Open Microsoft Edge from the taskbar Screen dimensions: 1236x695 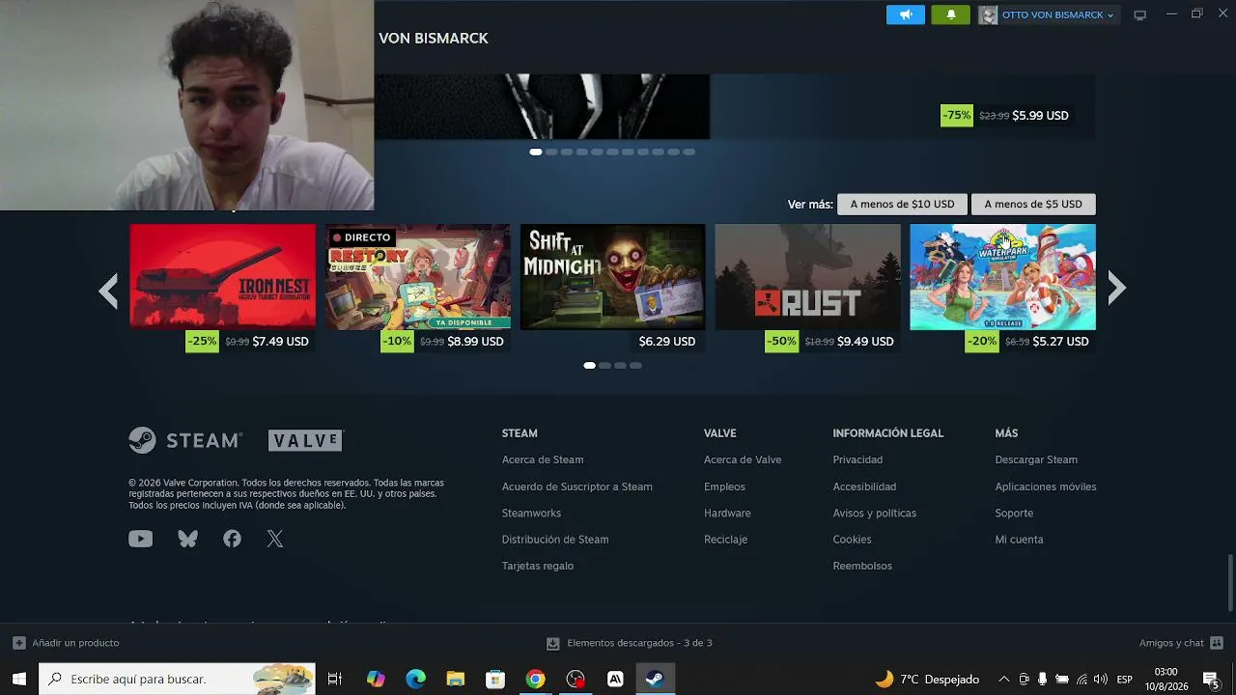[415, 679]
